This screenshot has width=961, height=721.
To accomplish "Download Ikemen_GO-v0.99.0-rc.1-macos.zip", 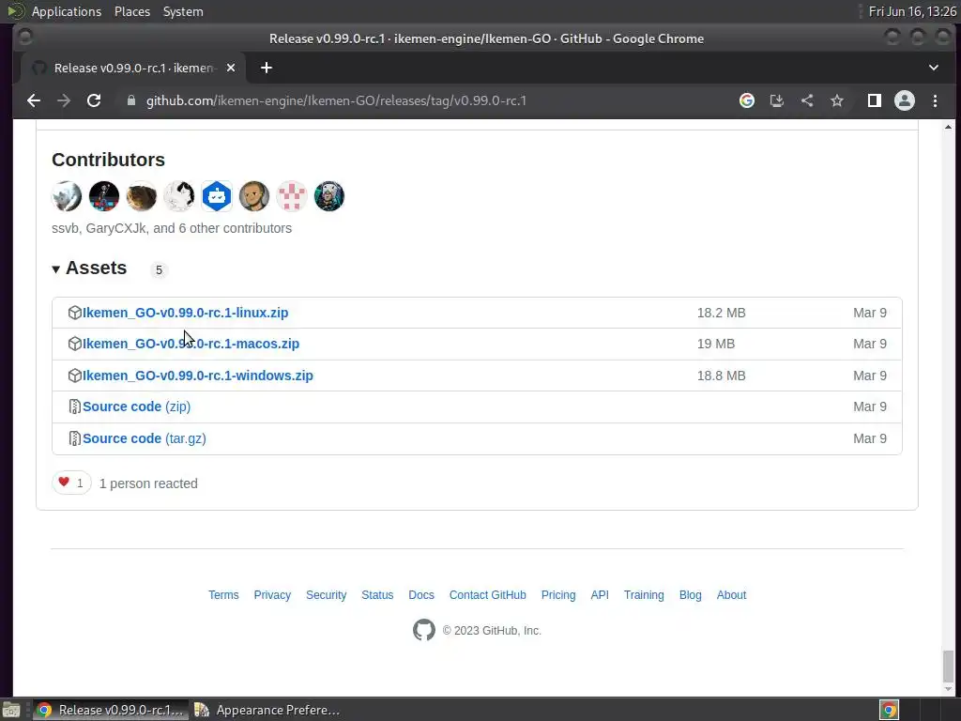I will [x=191, y=344].
